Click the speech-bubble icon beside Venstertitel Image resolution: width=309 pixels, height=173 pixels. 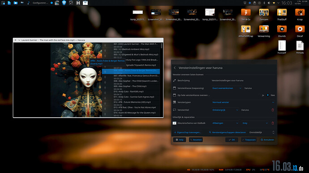click(174, 110)
